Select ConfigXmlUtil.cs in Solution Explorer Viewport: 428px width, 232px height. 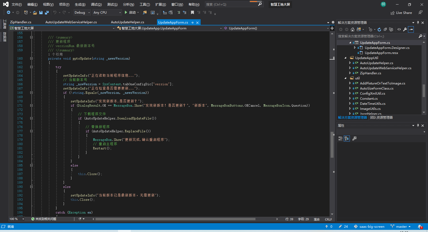(372, 94)
